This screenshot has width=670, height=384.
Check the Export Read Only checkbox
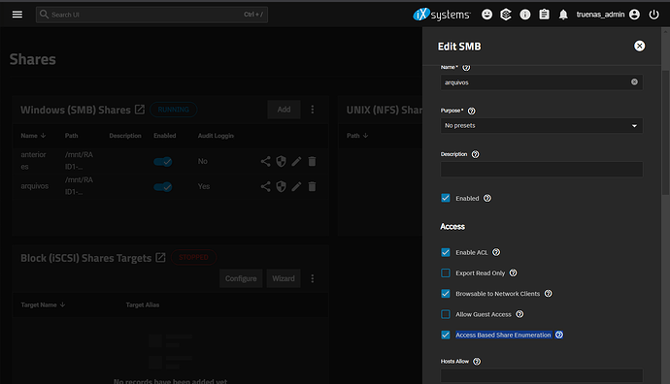point(446,273)
